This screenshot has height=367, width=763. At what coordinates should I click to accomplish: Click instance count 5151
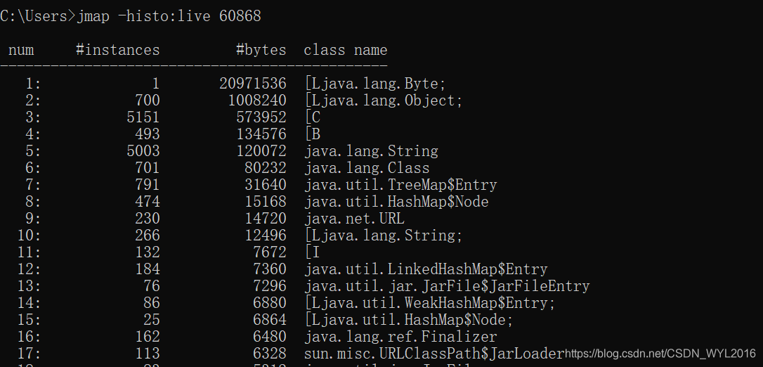pos(143,117)
